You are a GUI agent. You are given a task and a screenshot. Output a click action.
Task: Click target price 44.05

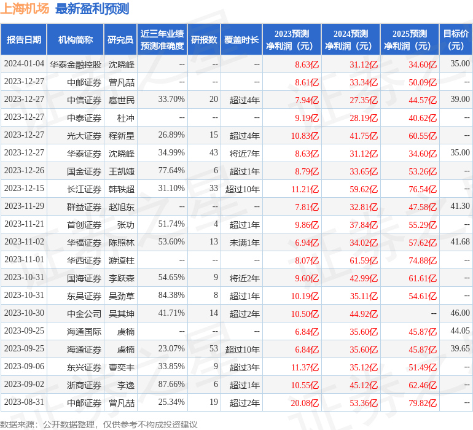click(460, 330)
